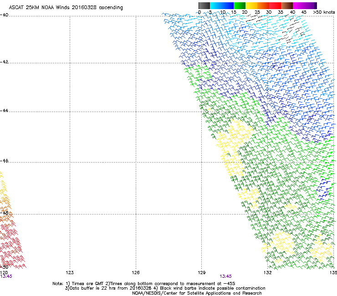Click the latitude label -46

(x=4, y=161)
